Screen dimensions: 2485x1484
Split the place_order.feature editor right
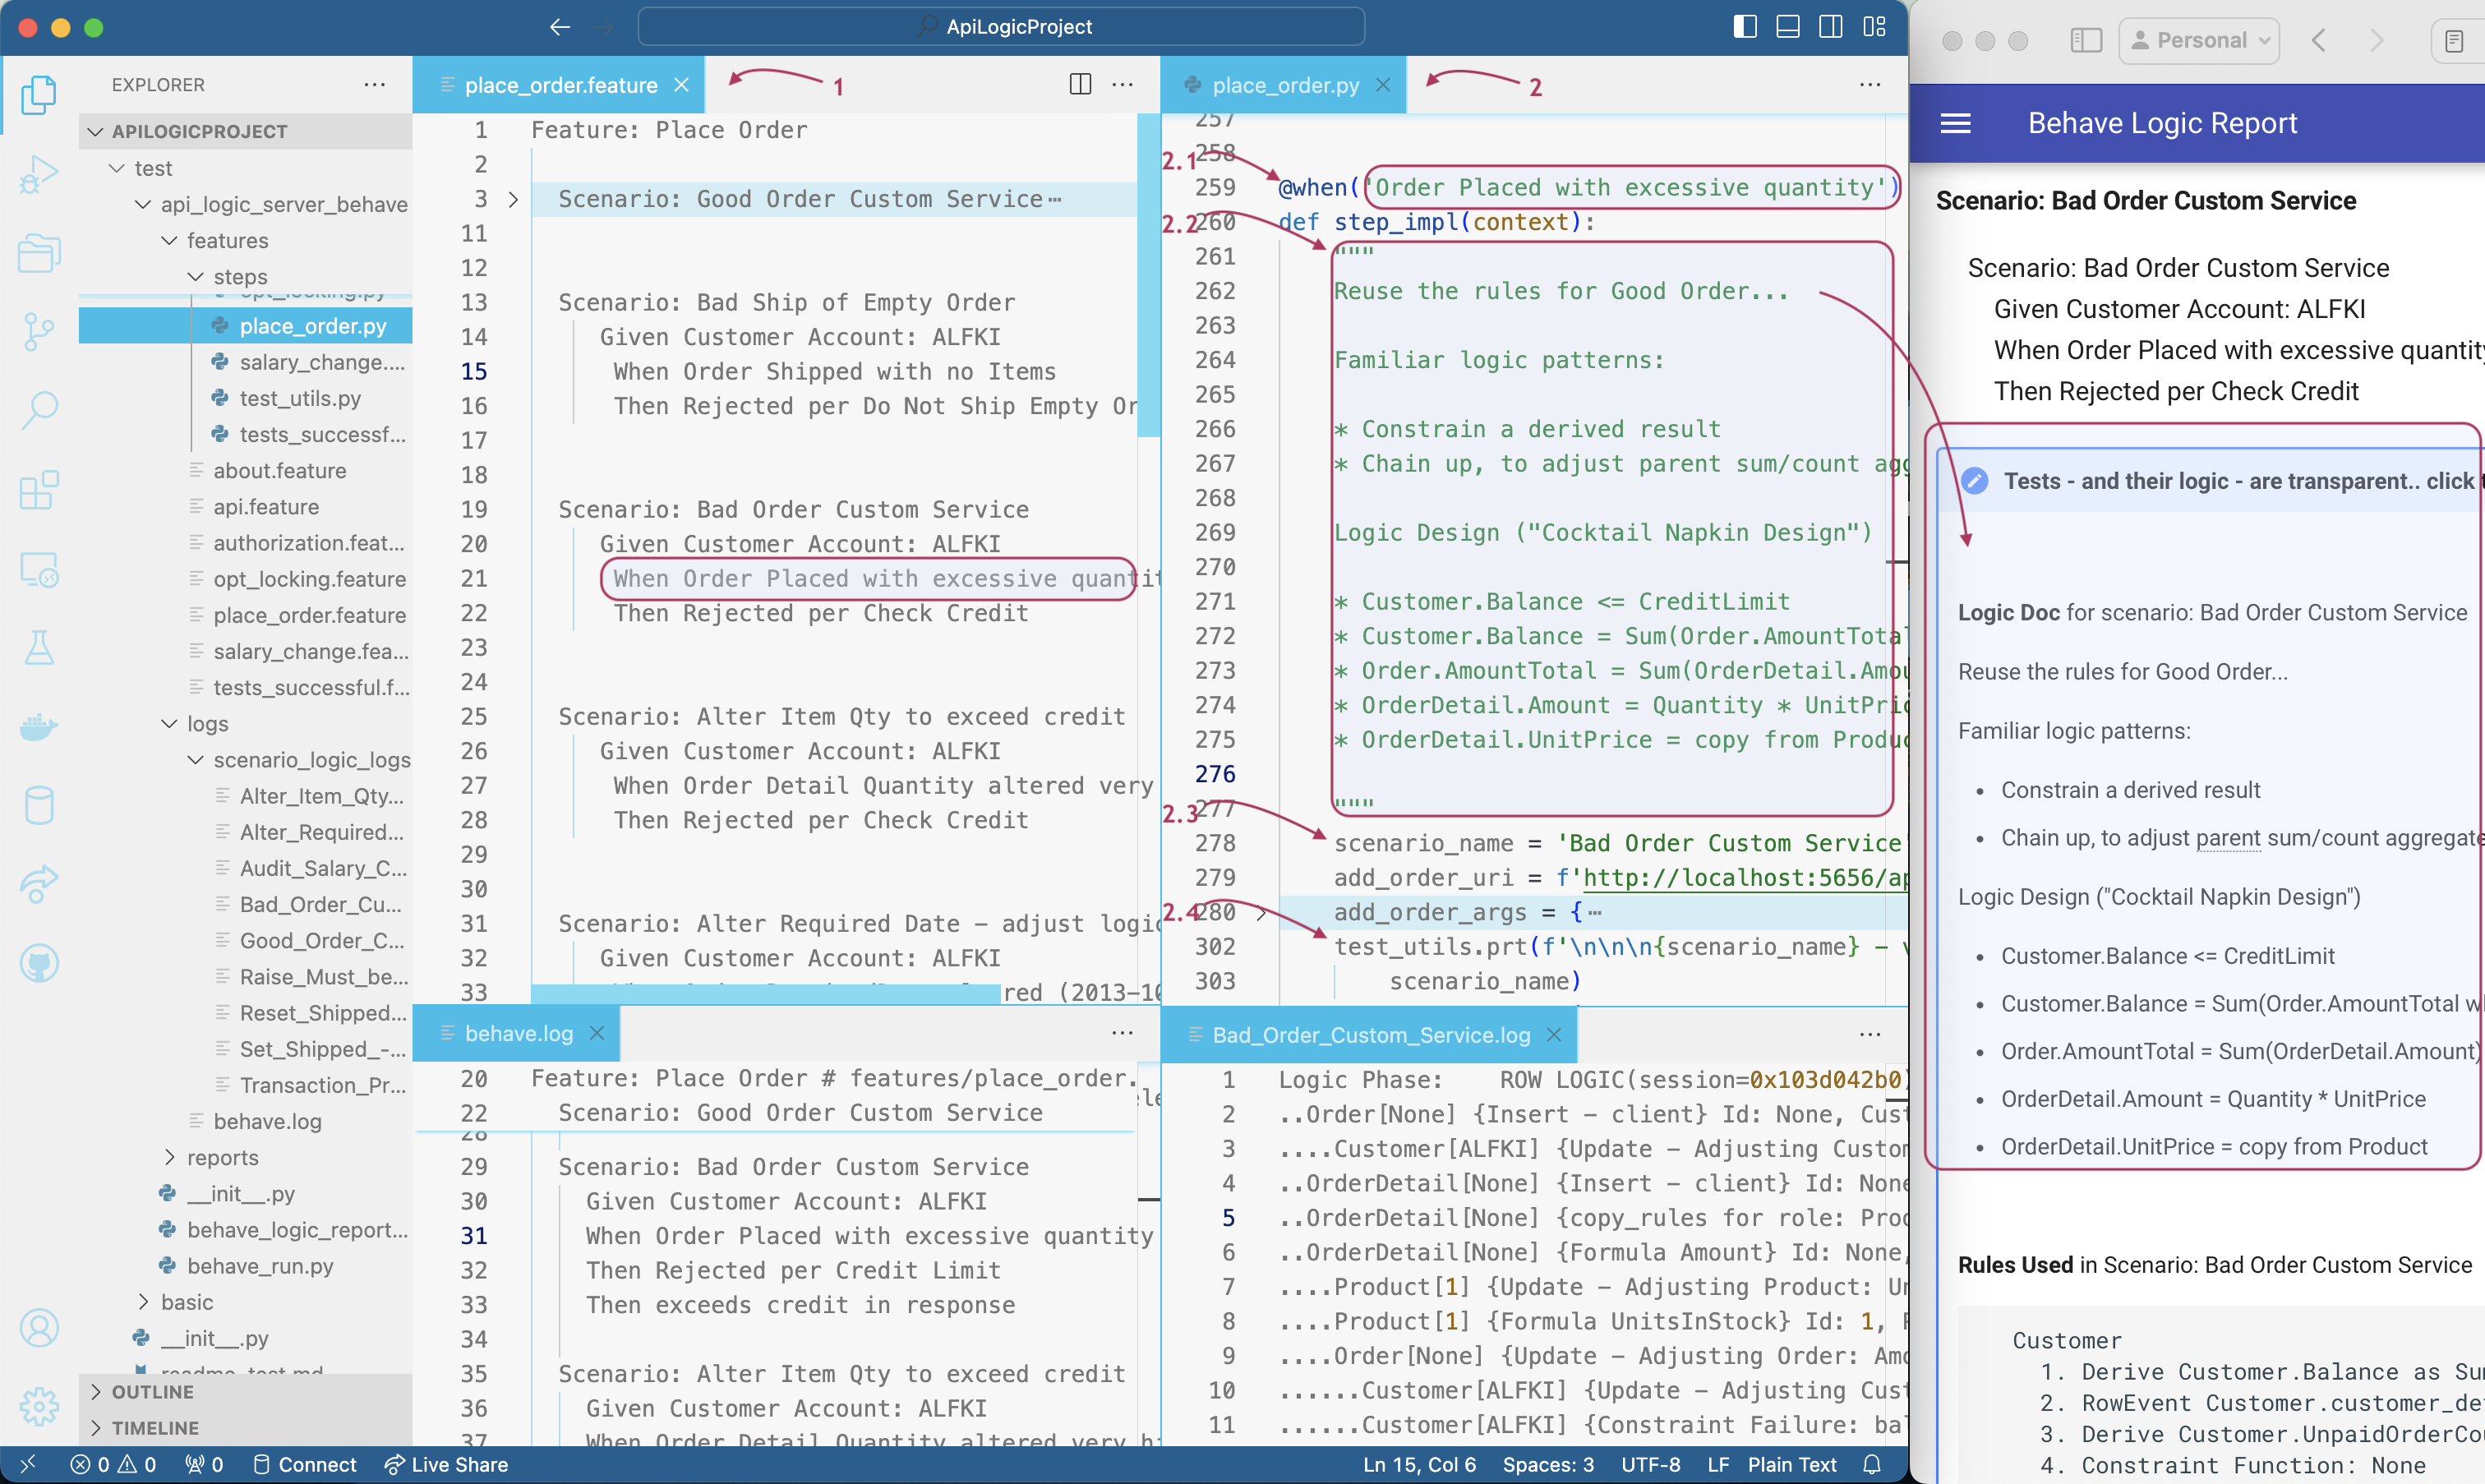[1080, 85]
